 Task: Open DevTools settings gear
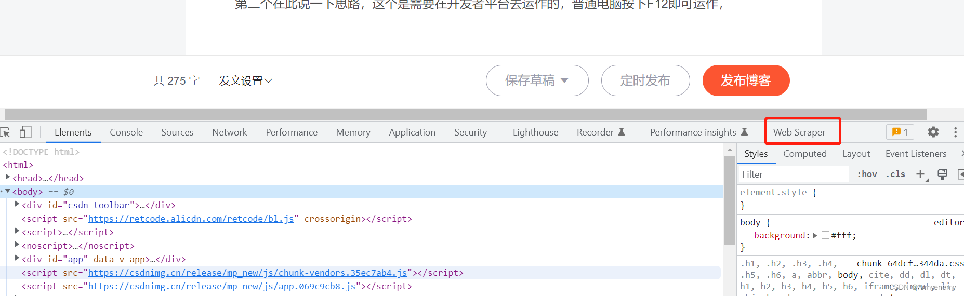pyautogui.click(x=933, y=132)
